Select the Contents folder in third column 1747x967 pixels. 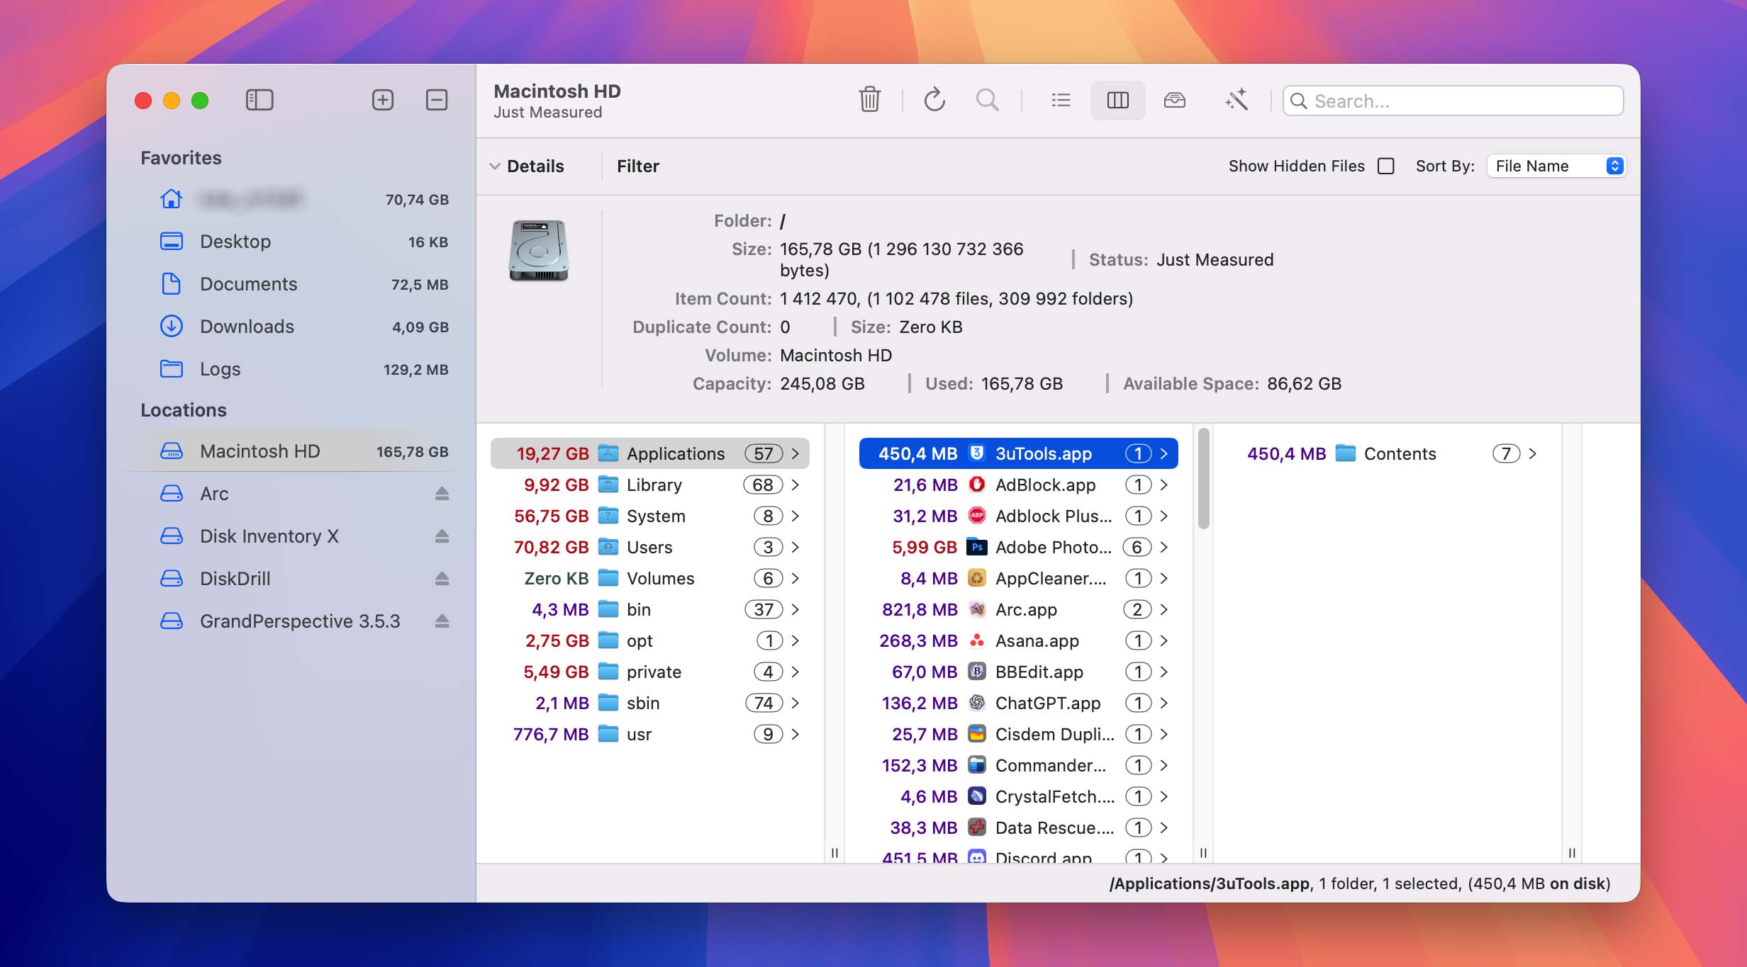[1387, 453]
